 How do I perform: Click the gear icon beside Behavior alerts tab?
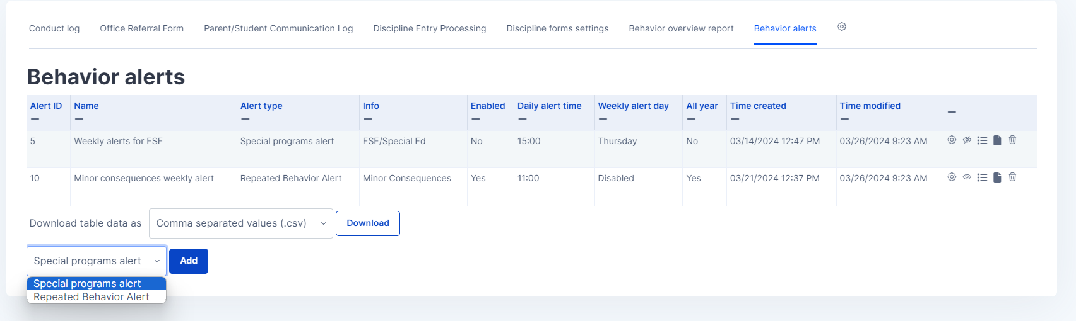[x=842, y=27]
